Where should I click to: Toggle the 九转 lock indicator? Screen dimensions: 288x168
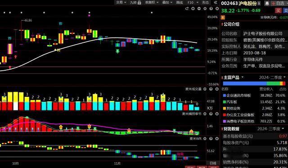coord(135,2)
